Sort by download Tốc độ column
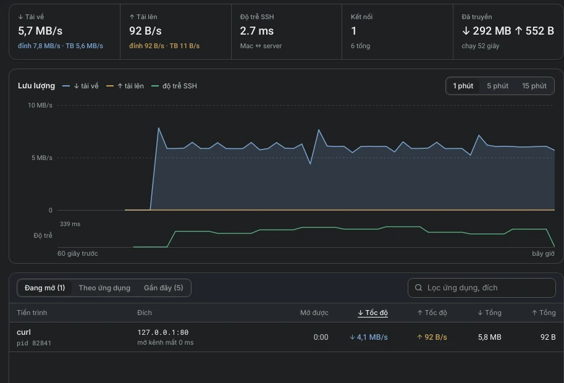The width and height of the screenshot is (564, 383). point(372,313)
